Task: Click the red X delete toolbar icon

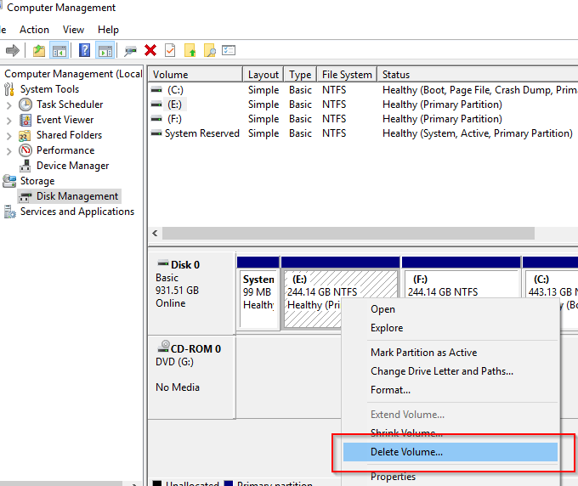Action: (150, 51)
